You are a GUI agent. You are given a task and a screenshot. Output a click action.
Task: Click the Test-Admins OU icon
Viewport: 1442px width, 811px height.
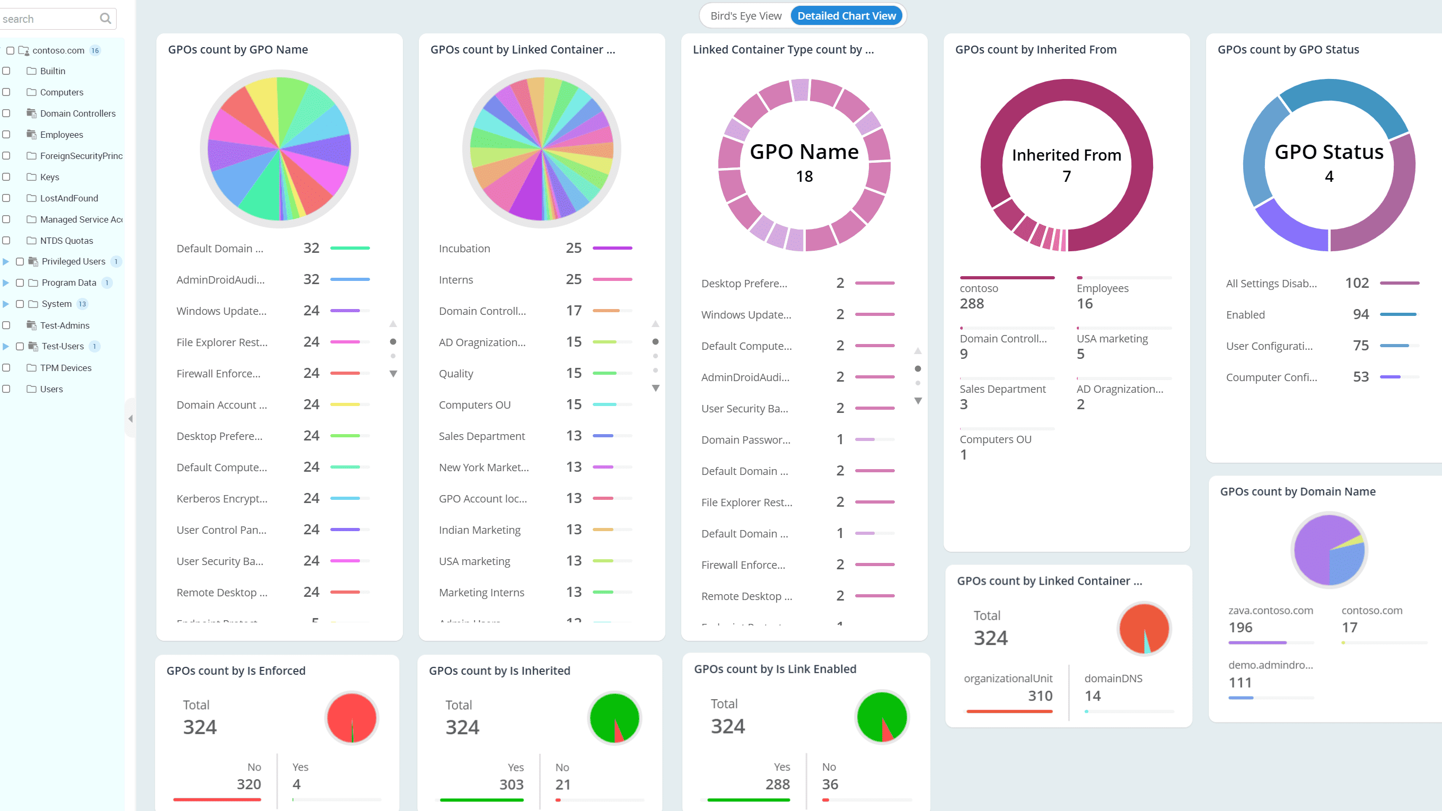[x=31, y=325]
